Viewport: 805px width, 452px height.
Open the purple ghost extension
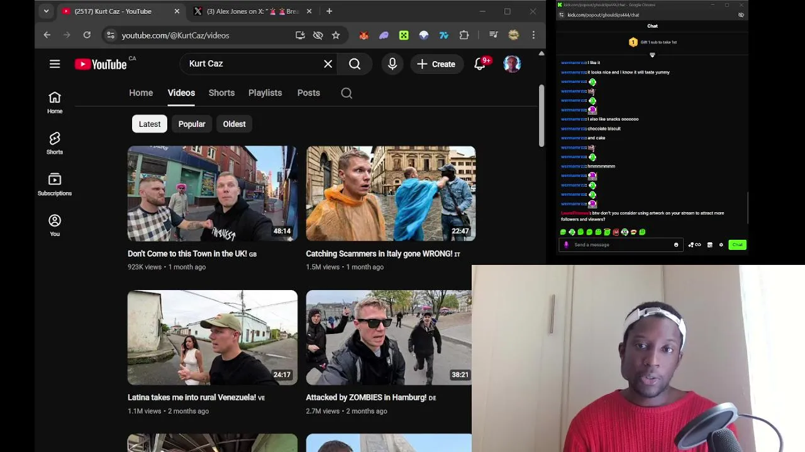pyautogui.click(x=384, y=35)
